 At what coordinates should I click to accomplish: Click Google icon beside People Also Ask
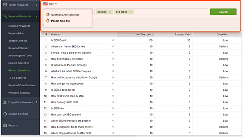(48, 21)
